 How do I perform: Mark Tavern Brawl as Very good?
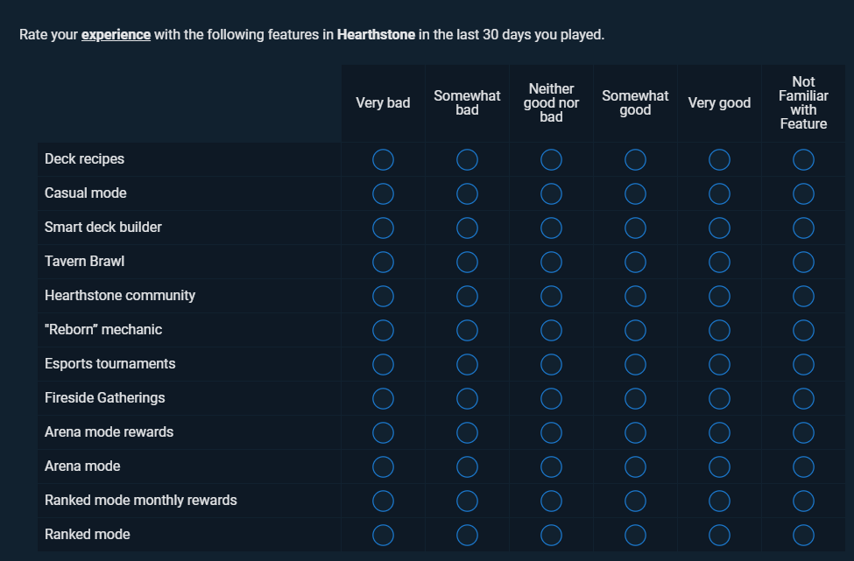coord(719,263)
